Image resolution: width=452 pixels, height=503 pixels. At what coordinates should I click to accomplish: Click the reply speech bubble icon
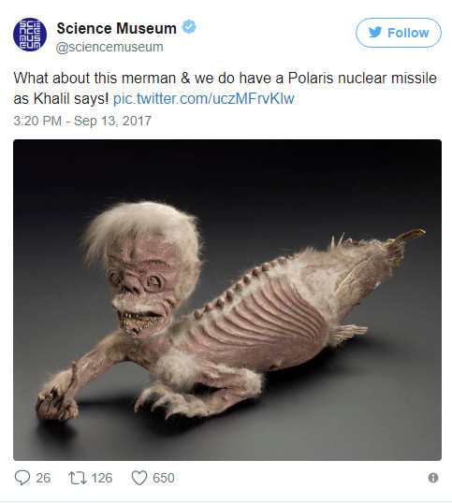click(22, 478)
